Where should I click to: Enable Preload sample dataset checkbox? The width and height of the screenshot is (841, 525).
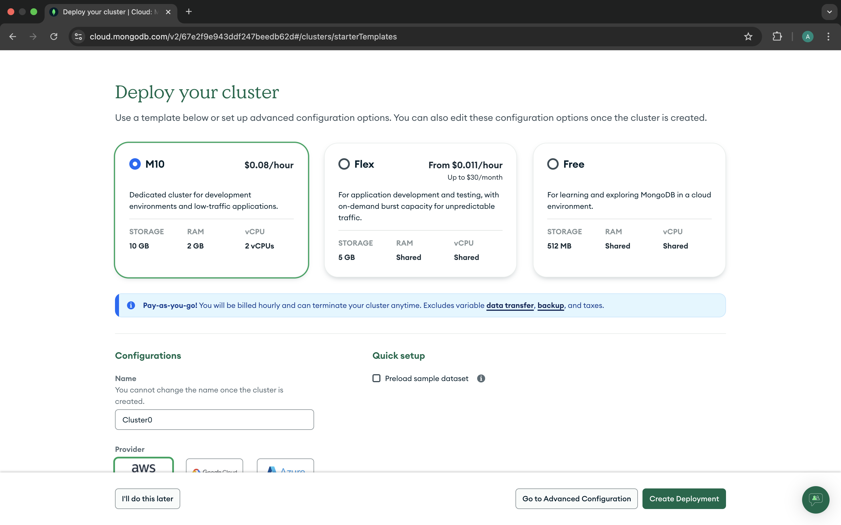click(x=376, y=378)
